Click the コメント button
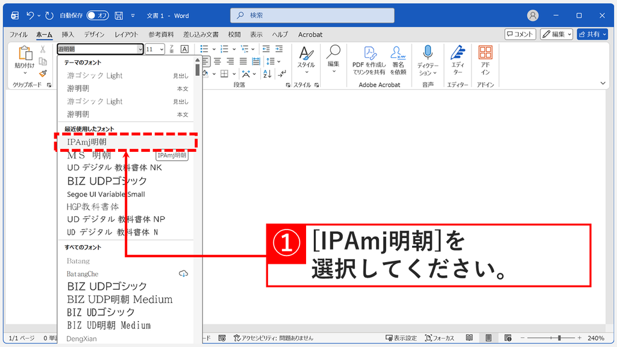This screenshot has height=347, width=617. tap(520, 34)
